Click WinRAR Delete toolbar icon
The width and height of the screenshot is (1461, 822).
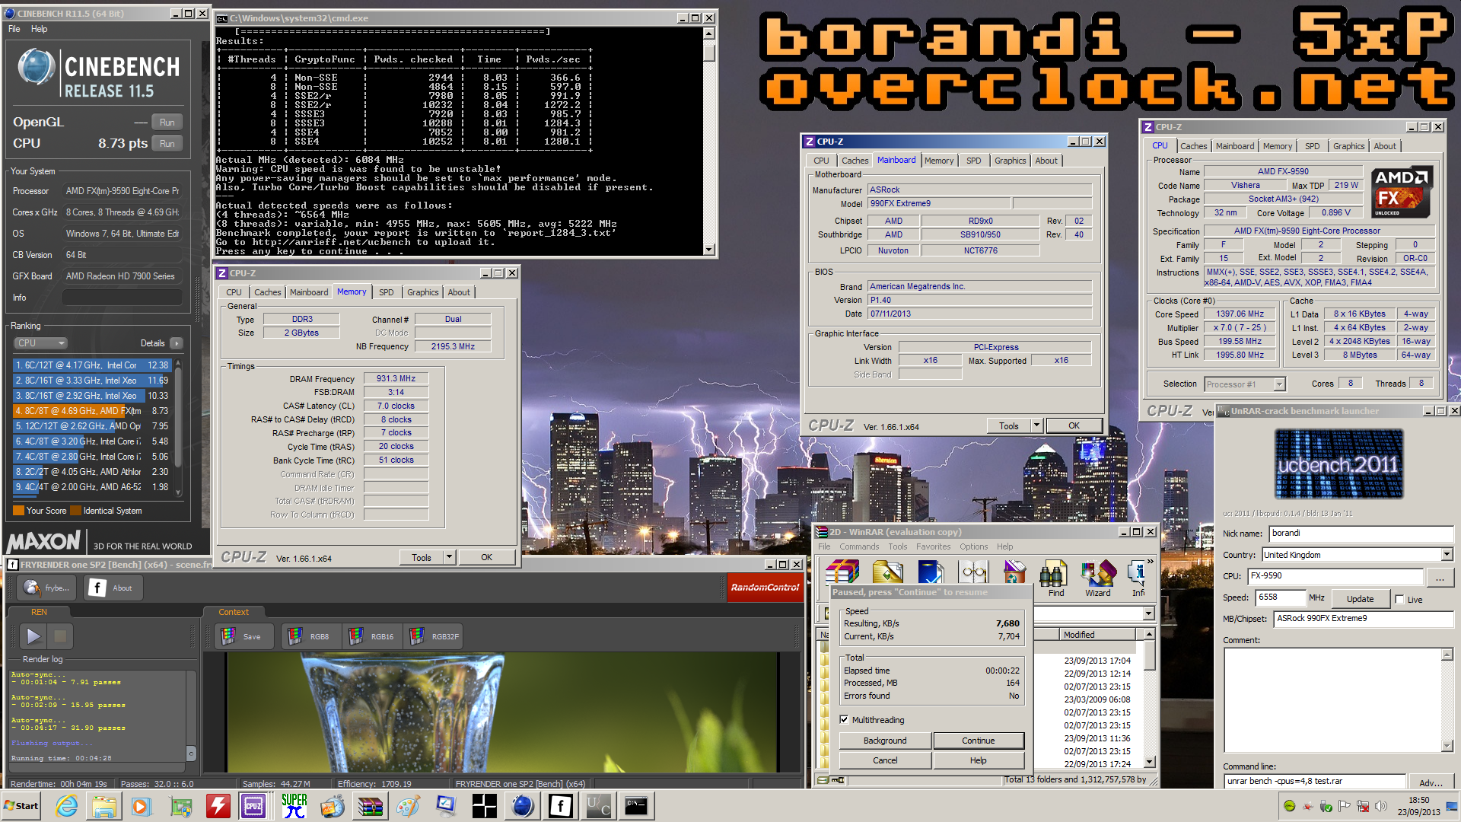point(1014,572)
